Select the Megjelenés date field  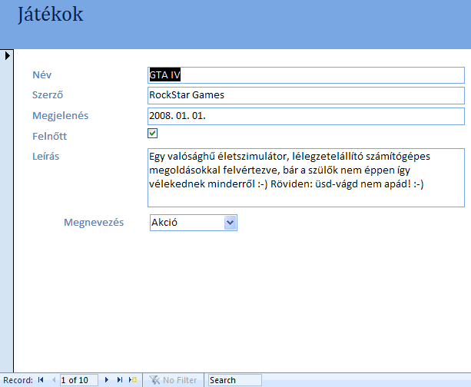tap(306, 115)
